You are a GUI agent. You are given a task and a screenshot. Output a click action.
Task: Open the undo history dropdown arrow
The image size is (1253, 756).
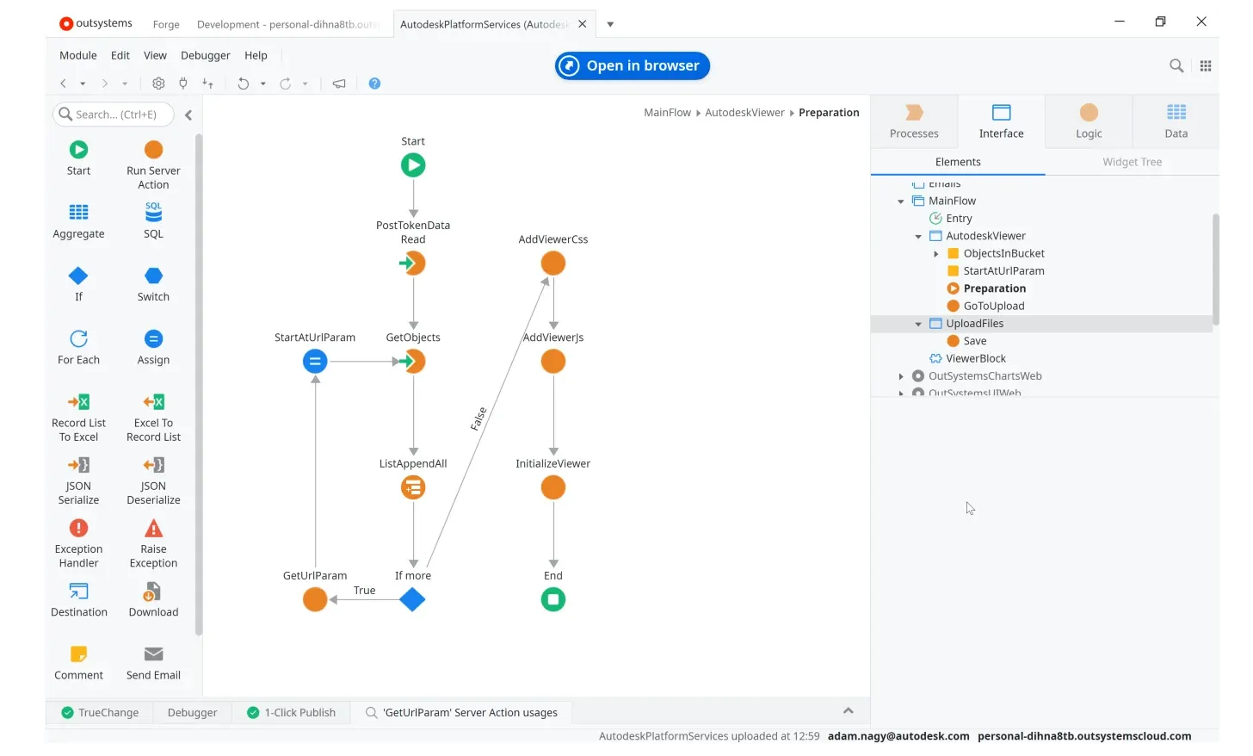[263, 84]
